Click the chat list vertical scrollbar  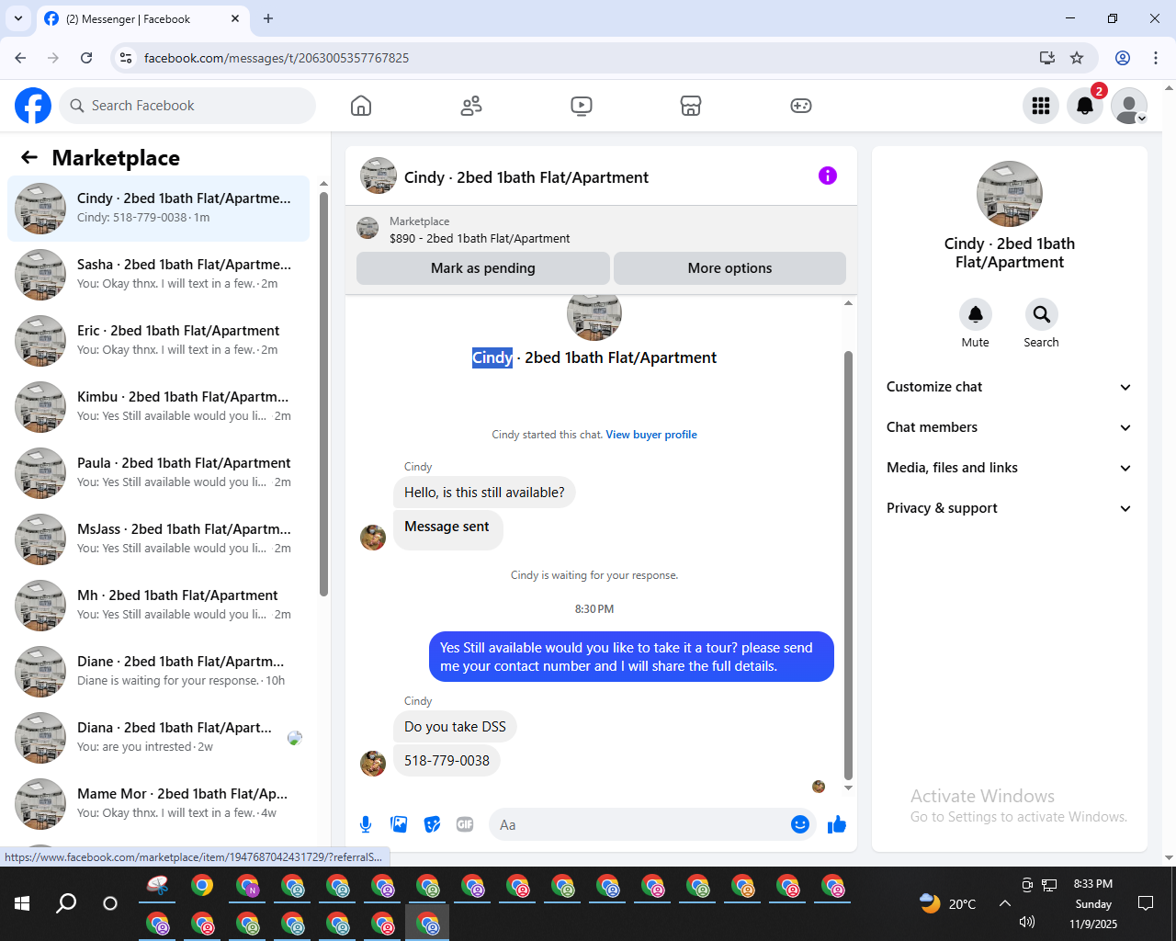tap(323, 393)
